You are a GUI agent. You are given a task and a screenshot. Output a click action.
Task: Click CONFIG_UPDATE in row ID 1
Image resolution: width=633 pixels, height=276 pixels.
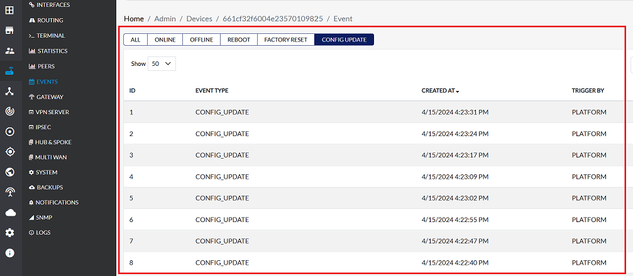pyautogui.click(x=222, y=112)
